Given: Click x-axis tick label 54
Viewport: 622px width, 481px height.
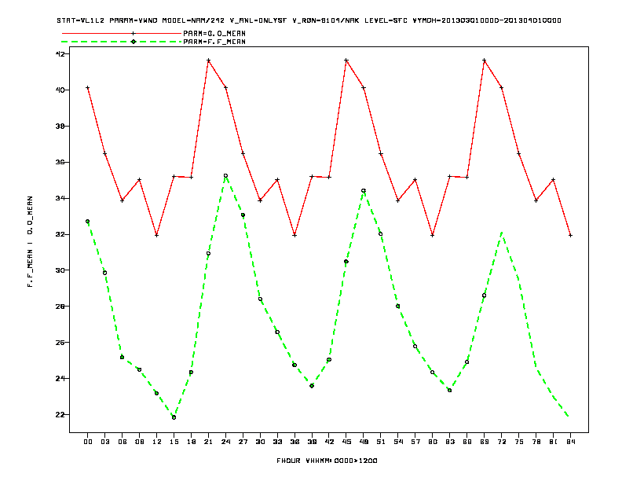Looking at the screenshot, I should click(x=398, y=442).
